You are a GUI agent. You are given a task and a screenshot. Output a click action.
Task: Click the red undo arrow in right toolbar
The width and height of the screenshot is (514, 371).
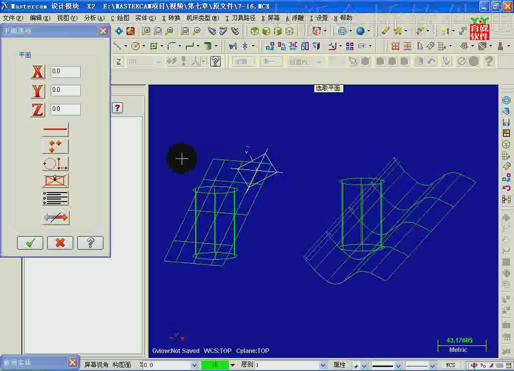point(506,189)
